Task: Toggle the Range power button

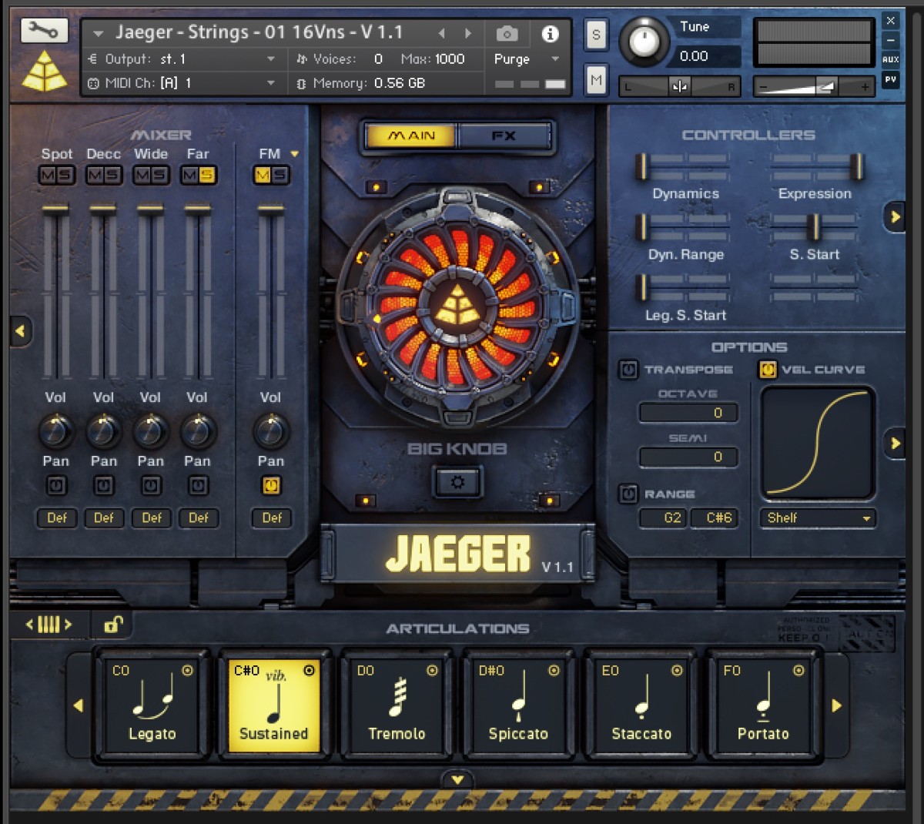Action: click(628, 494)
